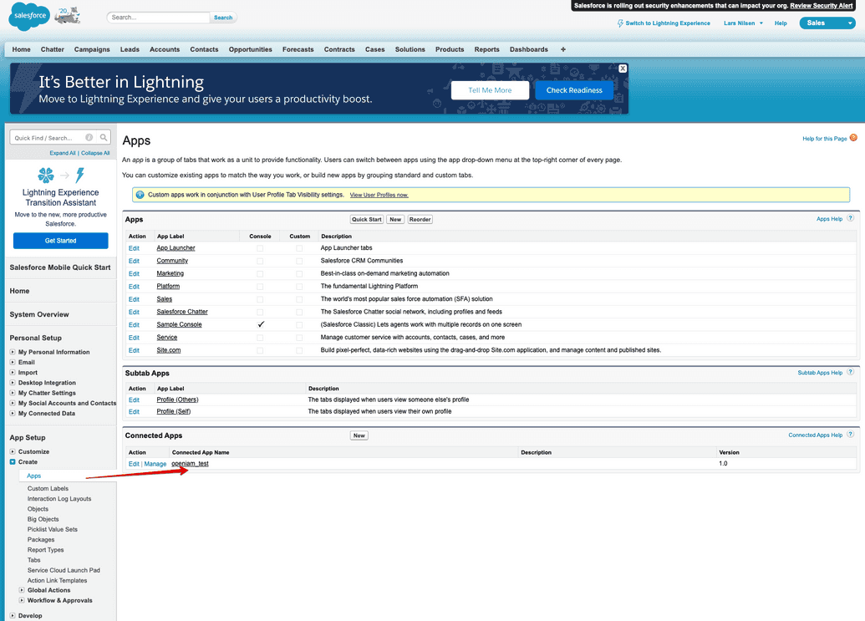Click the Connected Apps Help question mark icon
865x621 pixels.
click(851, 435)
